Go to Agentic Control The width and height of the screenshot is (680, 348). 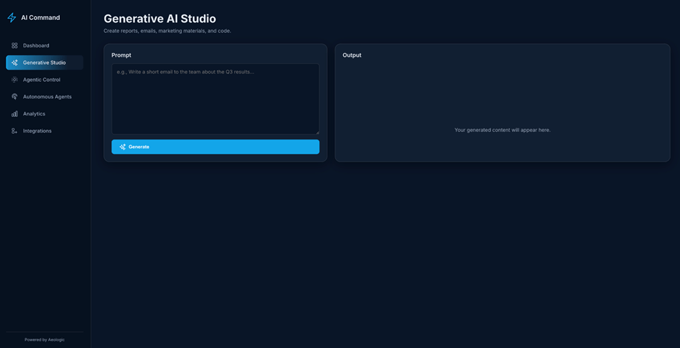click(45, 80)
